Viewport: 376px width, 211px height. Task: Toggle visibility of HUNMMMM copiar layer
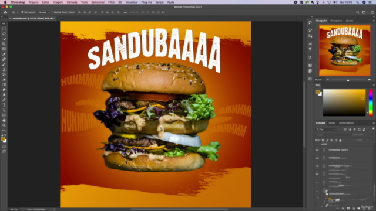coord(317,158)
